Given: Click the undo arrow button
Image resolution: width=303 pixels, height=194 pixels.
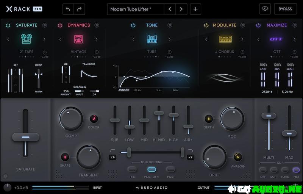Looking at the screenshot, I should pyautogui.click(x=68, y=9).
